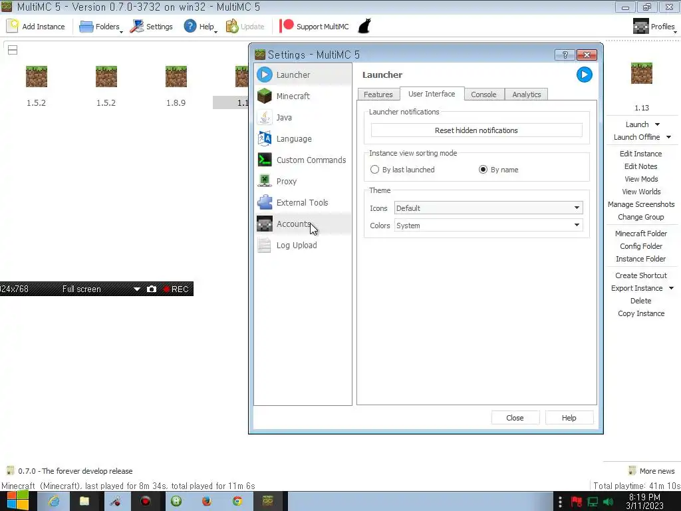Open Chrome from the taskbar

click(x=237, y=501)
